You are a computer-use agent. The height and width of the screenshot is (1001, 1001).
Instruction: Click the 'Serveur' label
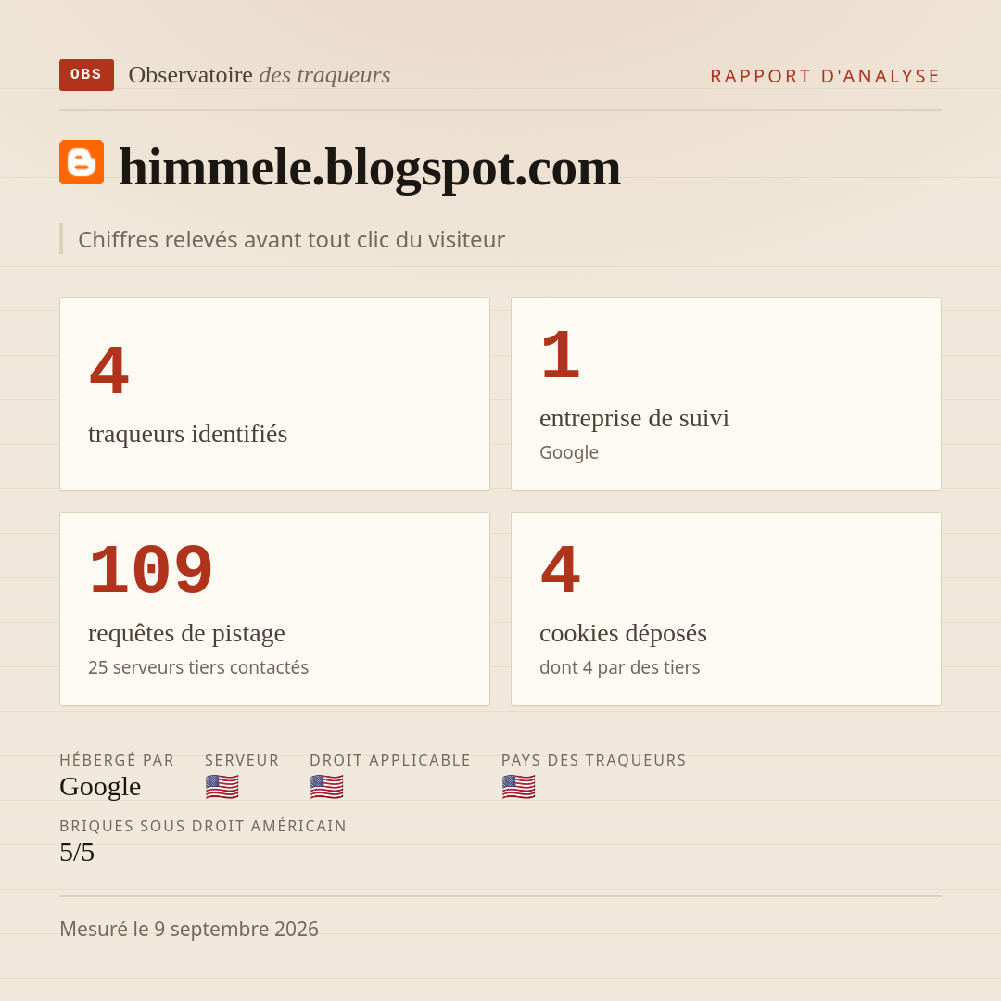242,760
